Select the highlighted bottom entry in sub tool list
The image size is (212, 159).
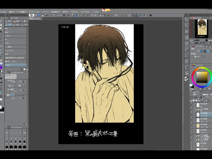[16, 65]
